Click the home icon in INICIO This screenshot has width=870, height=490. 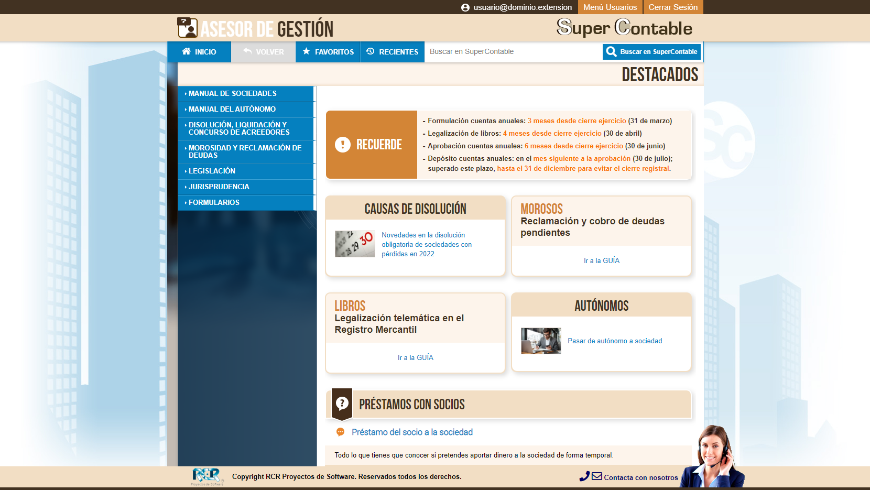[186, 51]
